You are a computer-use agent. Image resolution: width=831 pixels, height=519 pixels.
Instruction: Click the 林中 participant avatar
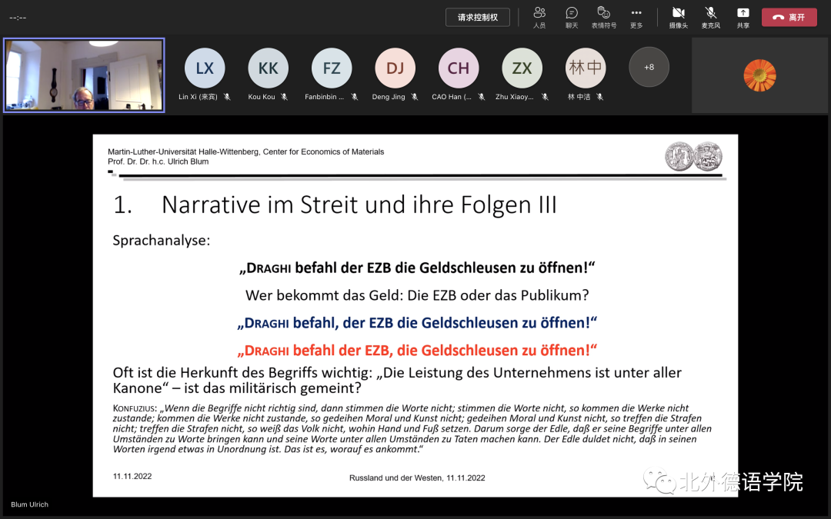[586, 68]
